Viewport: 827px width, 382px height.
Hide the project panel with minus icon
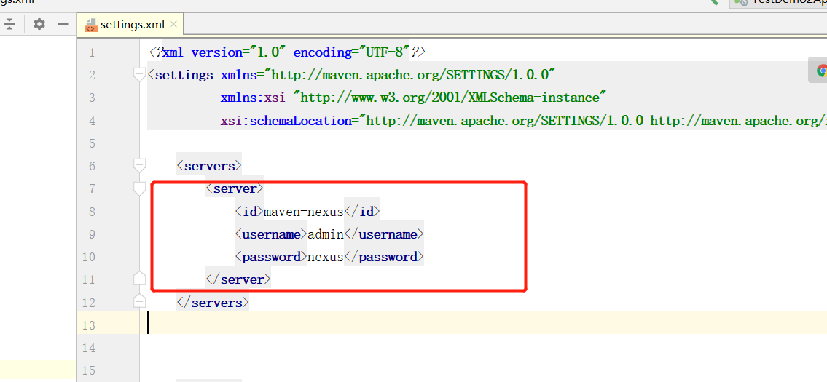[x=63, y=24]
